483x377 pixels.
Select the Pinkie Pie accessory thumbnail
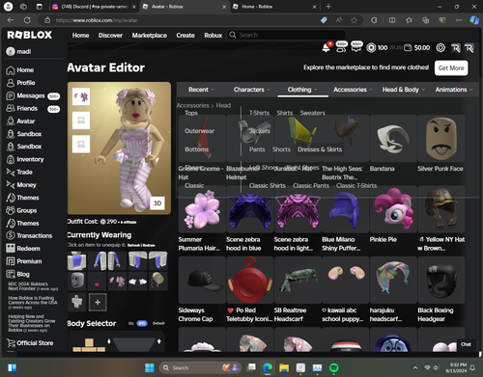pyautogui.click(x=393, y=209)
